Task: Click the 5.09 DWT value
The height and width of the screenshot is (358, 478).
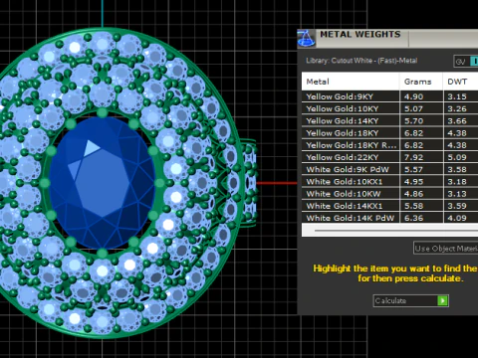Action: [x=457, y=157]
